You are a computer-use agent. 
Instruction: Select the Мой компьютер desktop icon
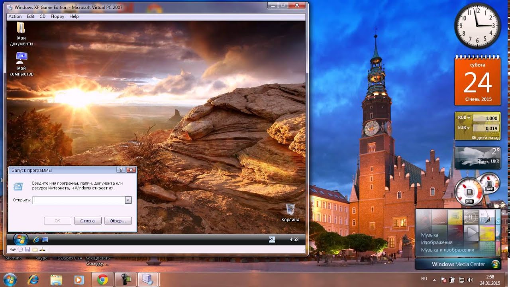[x=22, y=64]
